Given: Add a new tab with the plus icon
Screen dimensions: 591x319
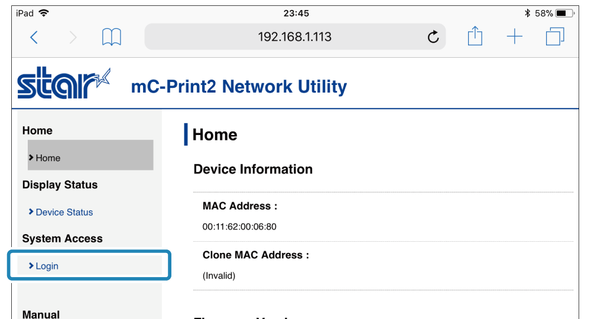Looking at the screenshot, I should (515, 37).
